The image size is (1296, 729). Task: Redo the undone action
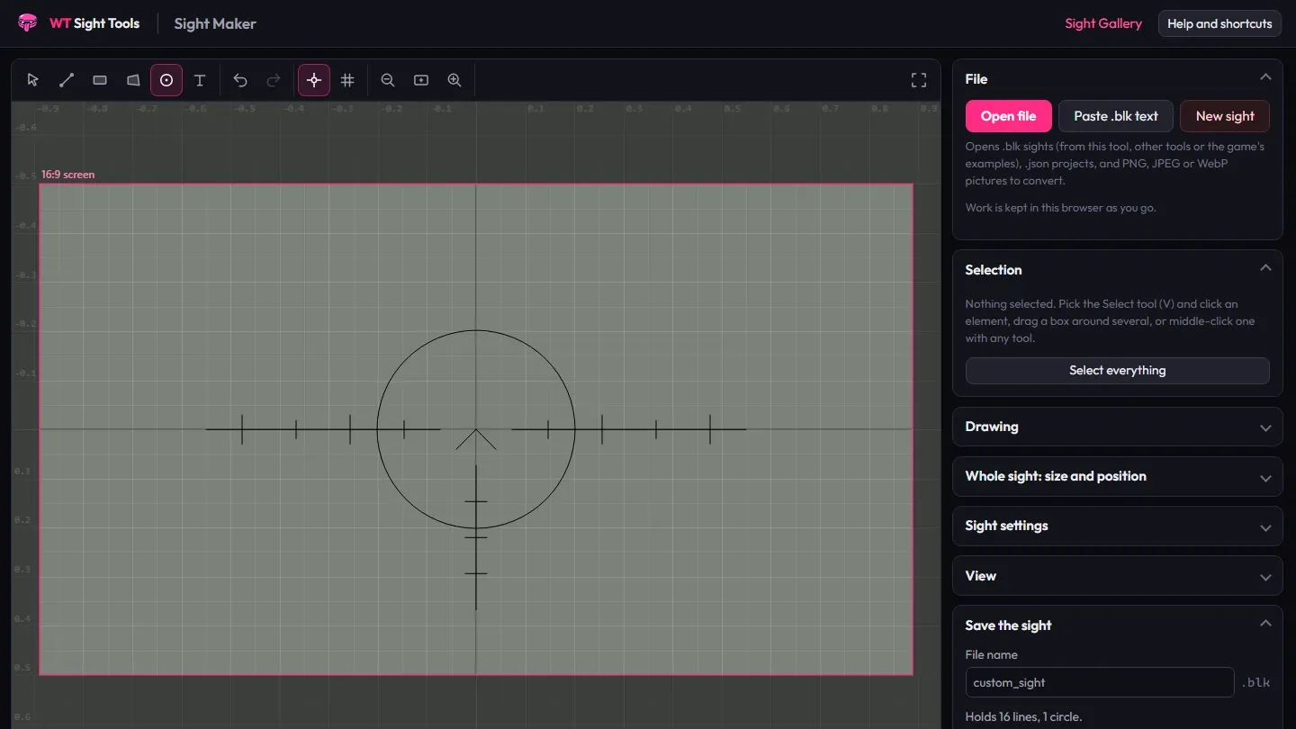[274, 80]
